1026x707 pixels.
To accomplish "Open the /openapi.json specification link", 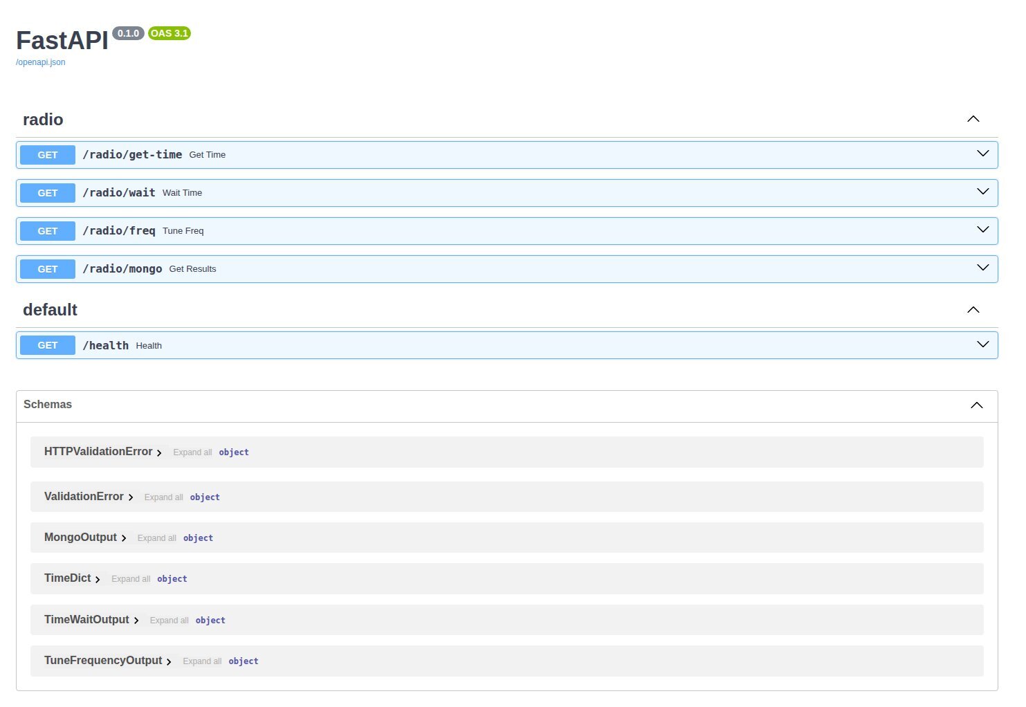I will coord(39,62).
